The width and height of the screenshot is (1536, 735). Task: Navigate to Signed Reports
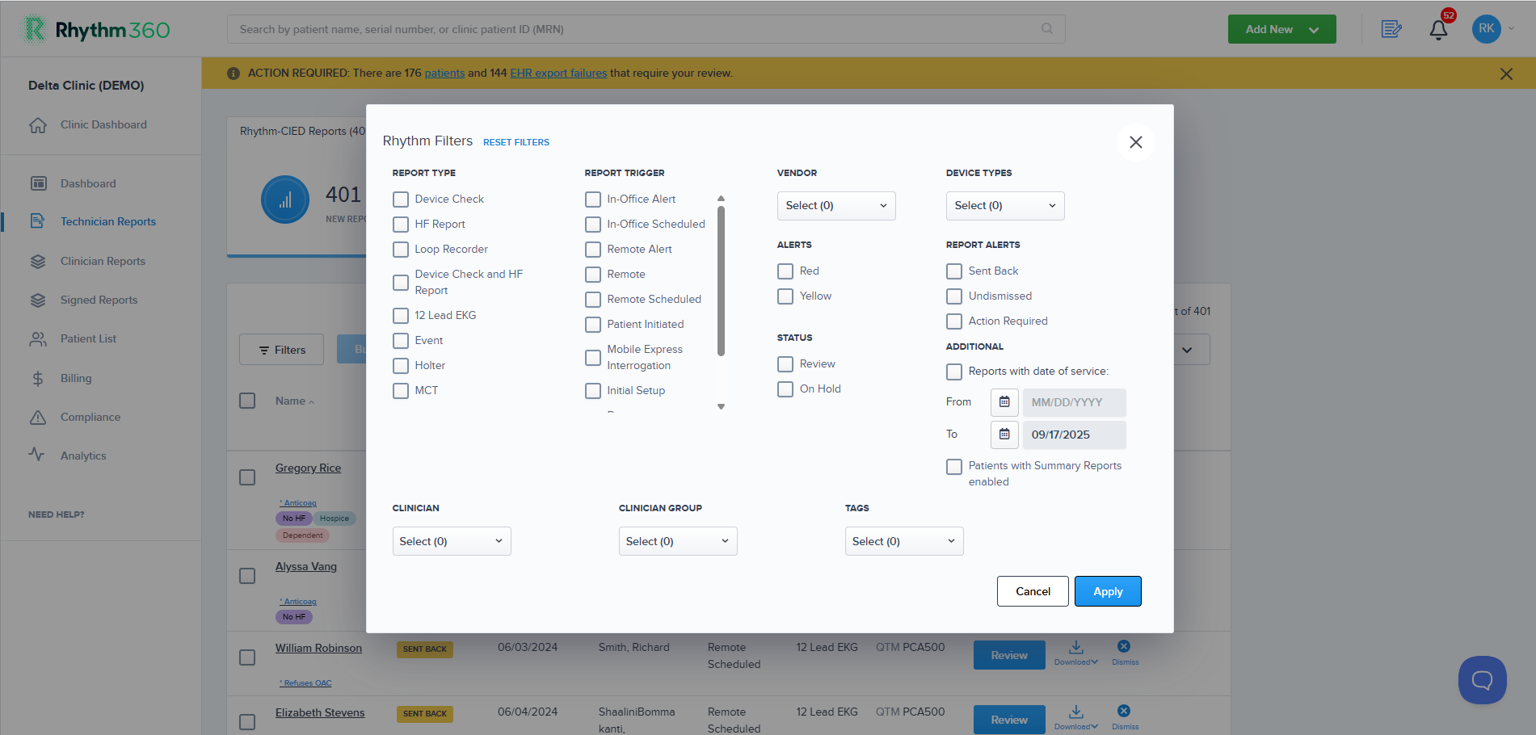pyautogui.click(x=99, y=300)
